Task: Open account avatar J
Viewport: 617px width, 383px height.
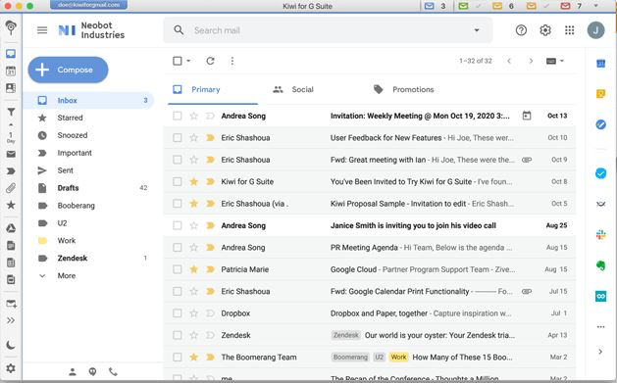Action: pyautogui.click(x=595, y=30)
